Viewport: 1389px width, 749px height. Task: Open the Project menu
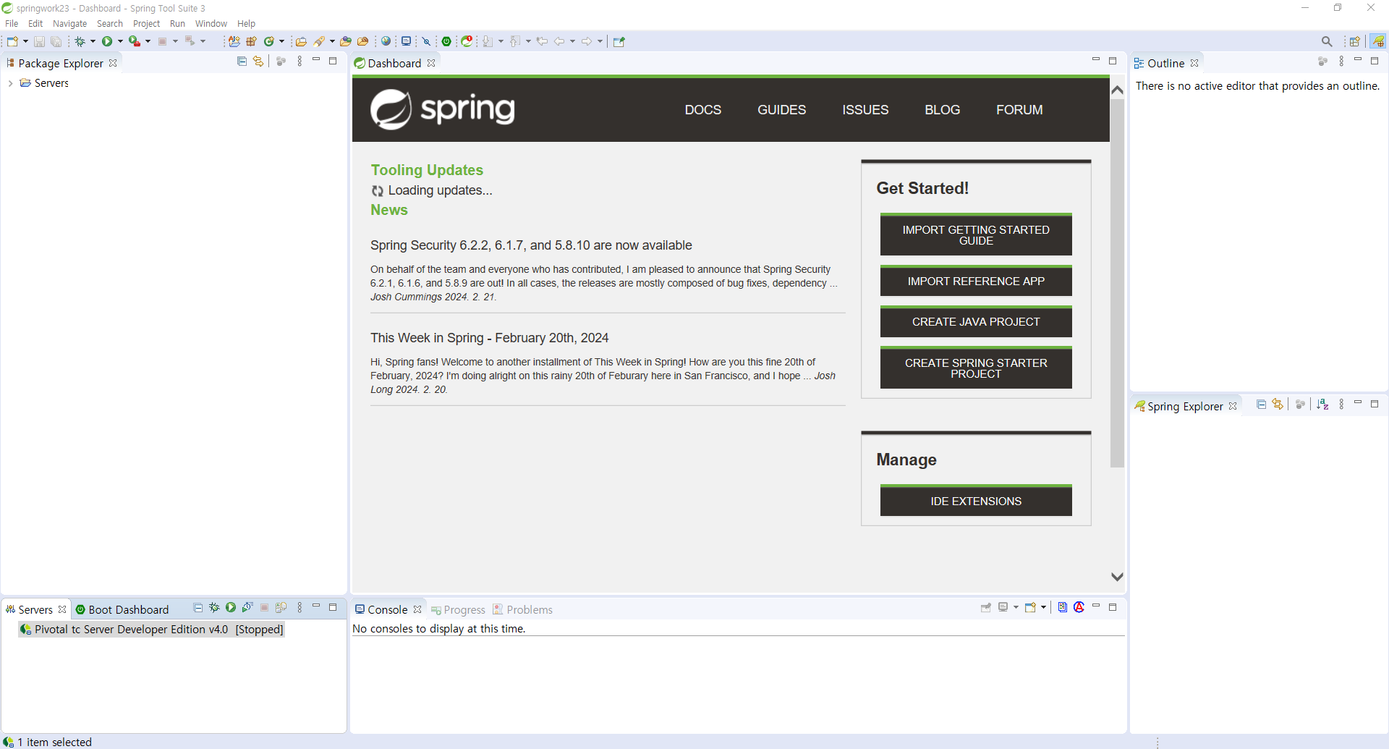click(x=146, y=24)
